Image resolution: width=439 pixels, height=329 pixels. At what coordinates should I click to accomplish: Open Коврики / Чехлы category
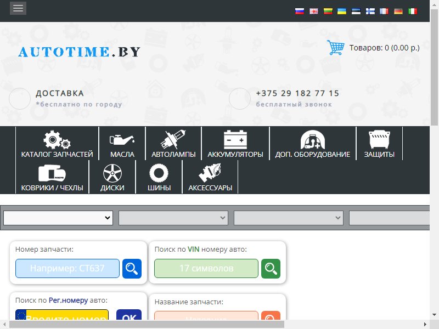tap(52, 177)
